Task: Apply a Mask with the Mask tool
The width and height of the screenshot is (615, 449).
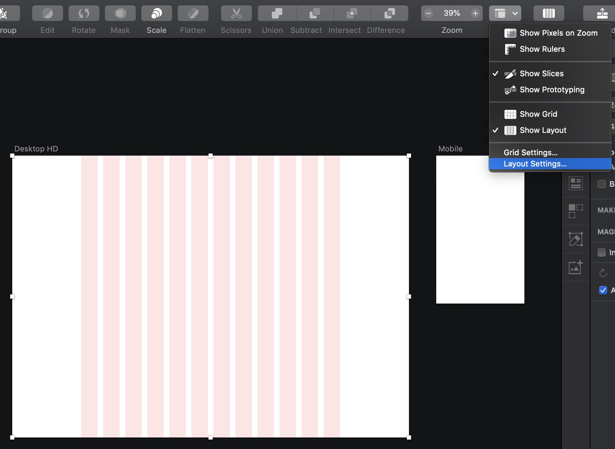Action: click(120, 13)
